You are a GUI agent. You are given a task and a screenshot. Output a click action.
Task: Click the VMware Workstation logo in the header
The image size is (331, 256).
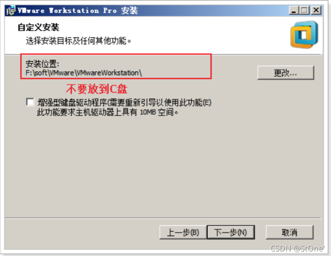(304, 35)
